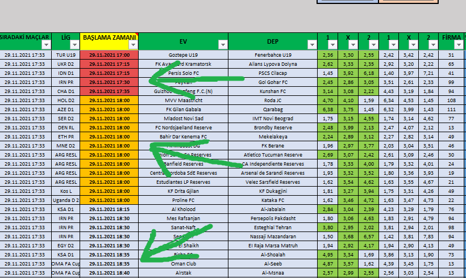The width and height of the screenshot is (466, 278).
Task: Select the Qarabag away team cell
Action: (273, 109)
